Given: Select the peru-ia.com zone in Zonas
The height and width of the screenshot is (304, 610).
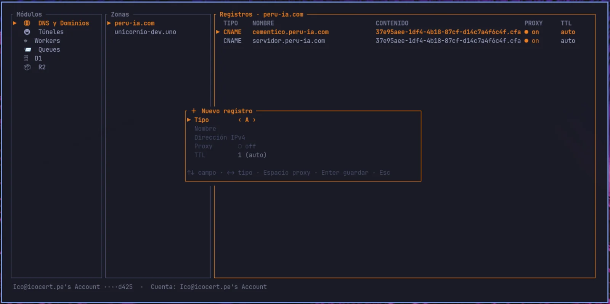Looking at the screenshot, I should 135,23.
